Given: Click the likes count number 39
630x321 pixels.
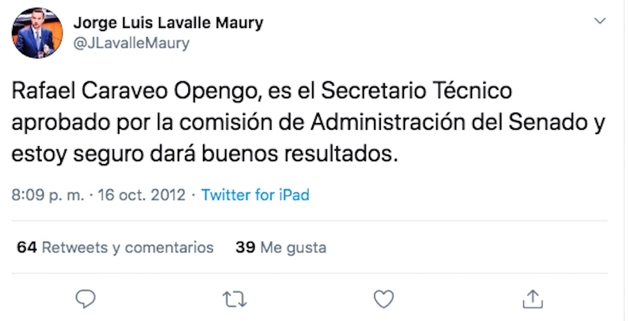Looking at the screenshot, I should click(245, 247).
